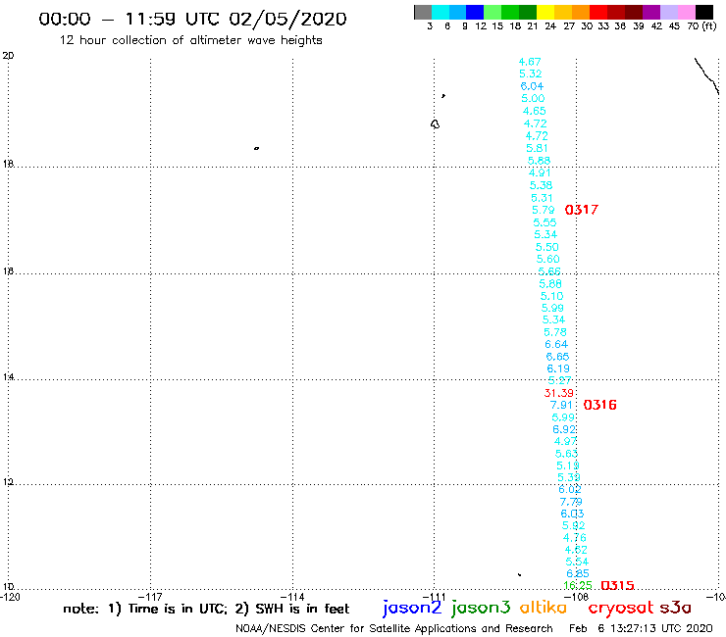Click the red 0317 time marker
This screenshot has height=637, width=726.
pyautogui.click(x=582, y=210)
